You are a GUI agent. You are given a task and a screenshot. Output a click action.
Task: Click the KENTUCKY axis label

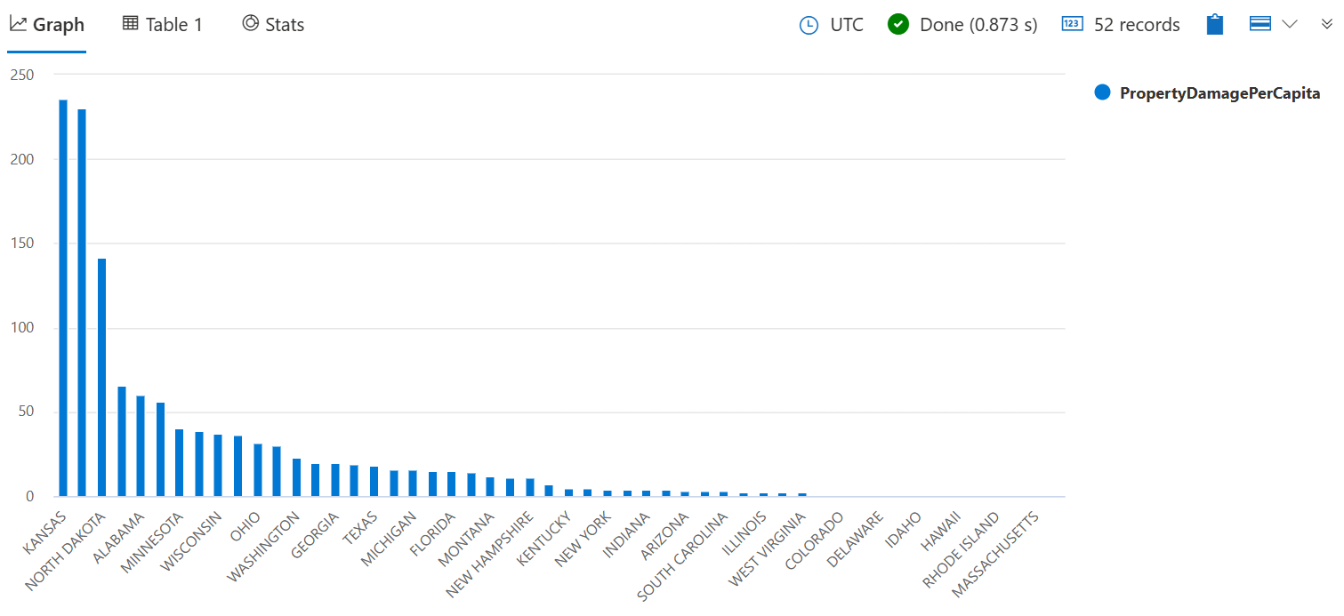click(x=545, y=537)
